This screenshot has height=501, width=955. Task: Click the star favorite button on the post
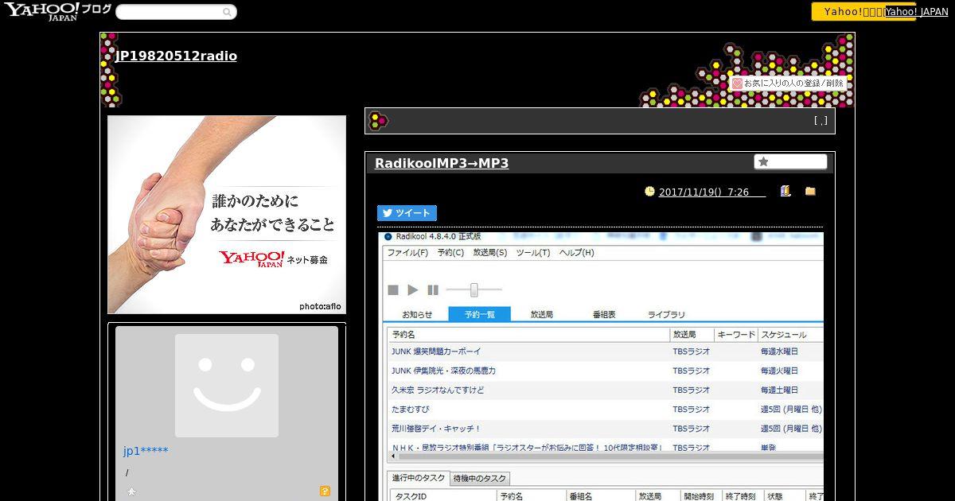[x=790, y=161]
